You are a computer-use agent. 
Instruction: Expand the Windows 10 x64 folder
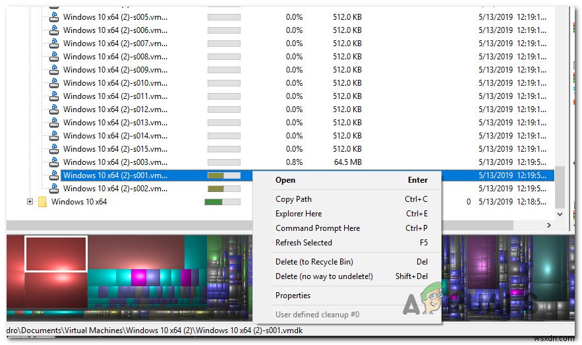click(x=30, y=202)
